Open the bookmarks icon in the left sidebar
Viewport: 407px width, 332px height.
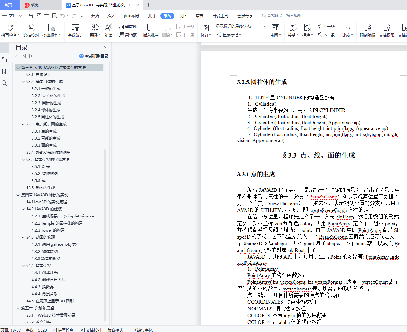(4, 71)
